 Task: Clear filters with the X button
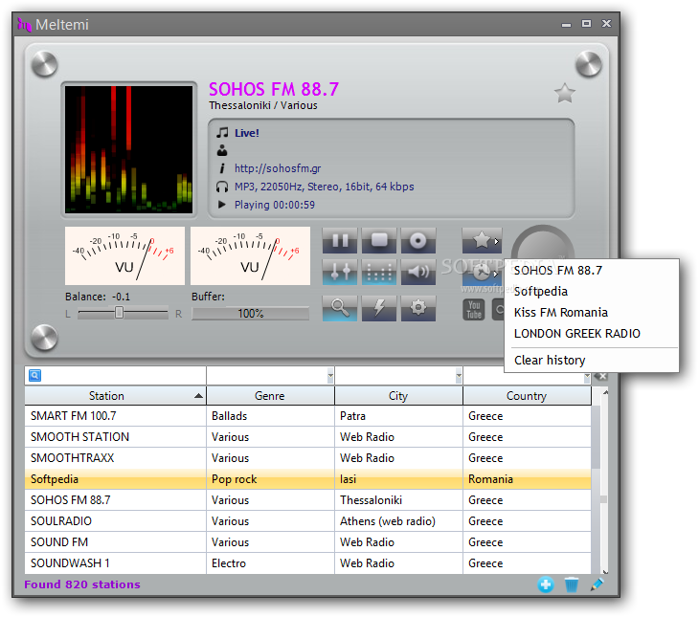602,377
